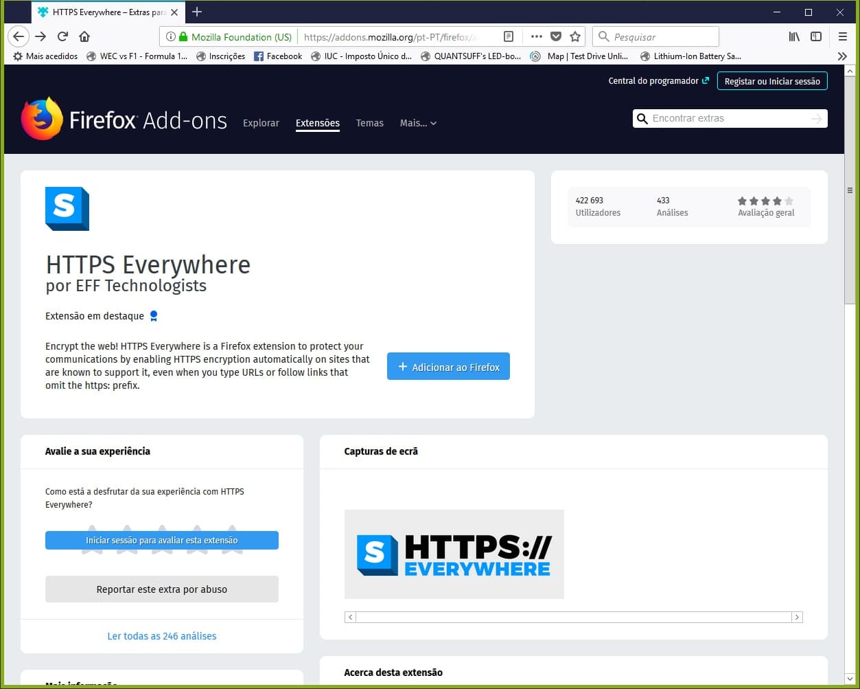This screenshot has width=860, height=689.
Task: Select the Temas navigation item
Action: (x=369, y=123)
